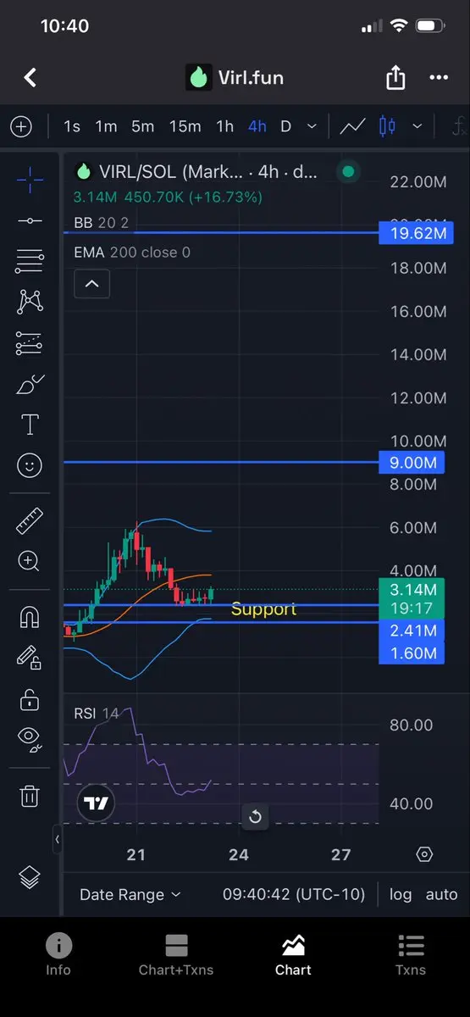Toggle magnet mode snapping
470x1017 pixels.
click(30, 617)
